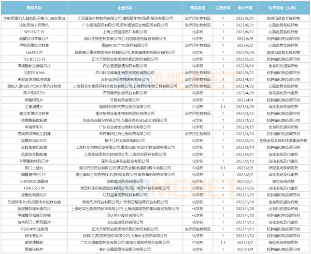311x254 pixels.
Task: Click the 药品名称 column header
Action: click(x=34, y=8)
